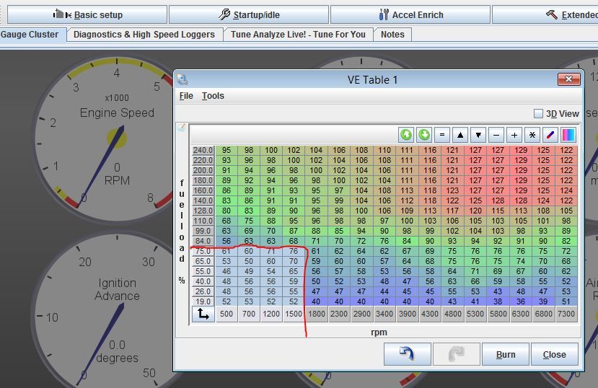The image size is (598, 388).
Task: Click the black up-triangle icon in toolbar
Action: pos(460,135)
